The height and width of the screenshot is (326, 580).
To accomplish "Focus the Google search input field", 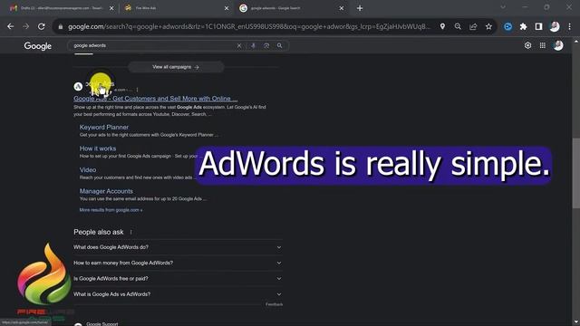I will coord(154,46).
